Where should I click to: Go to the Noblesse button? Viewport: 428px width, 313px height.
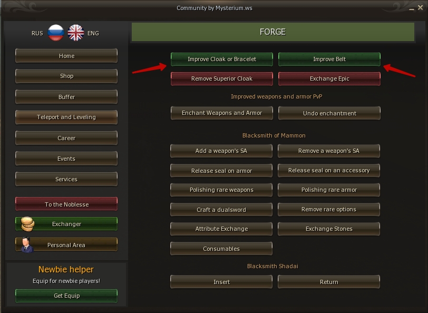pyautogui.click(x=66, y=204)
